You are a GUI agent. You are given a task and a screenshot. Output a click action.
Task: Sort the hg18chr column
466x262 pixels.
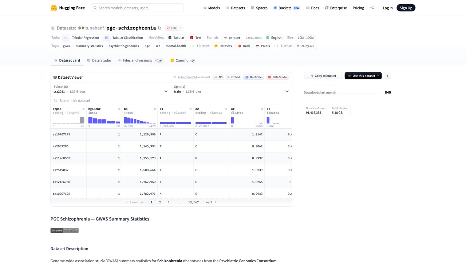click(x=119, y=109)
